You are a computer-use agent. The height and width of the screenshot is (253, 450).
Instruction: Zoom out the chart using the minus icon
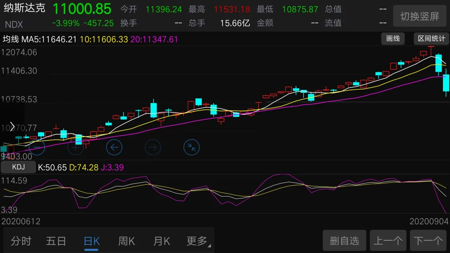click(37, 147)
